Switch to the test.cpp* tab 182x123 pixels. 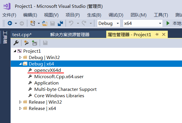pyautogui.click(x=22, y=35)
